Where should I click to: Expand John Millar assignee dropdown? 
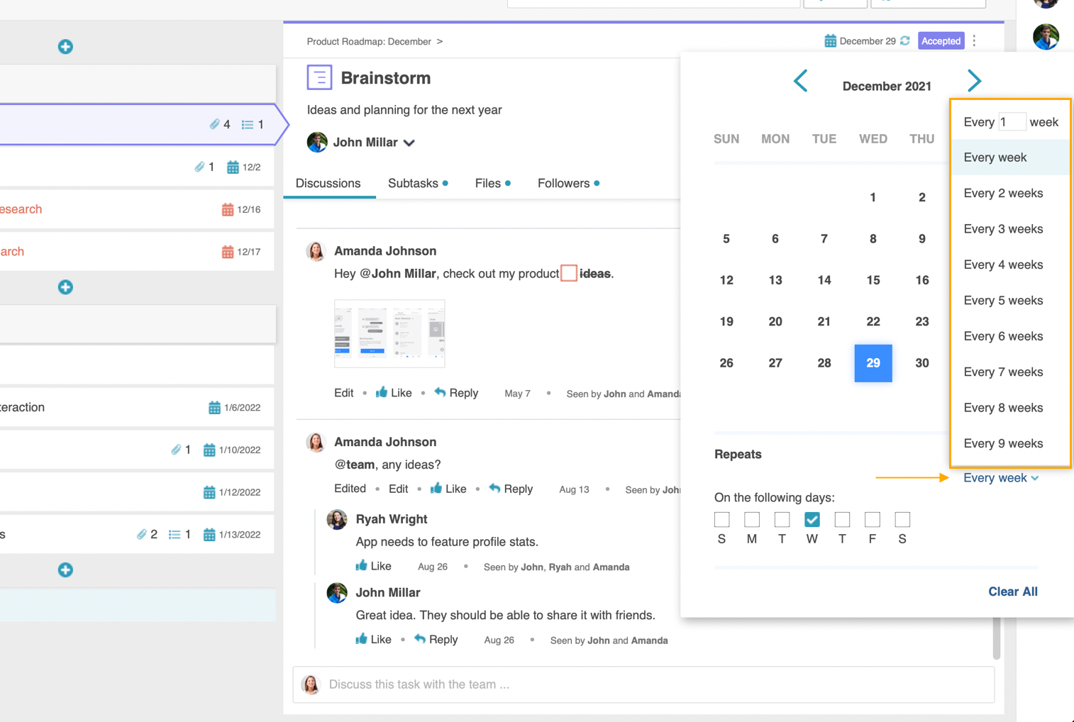409,143
